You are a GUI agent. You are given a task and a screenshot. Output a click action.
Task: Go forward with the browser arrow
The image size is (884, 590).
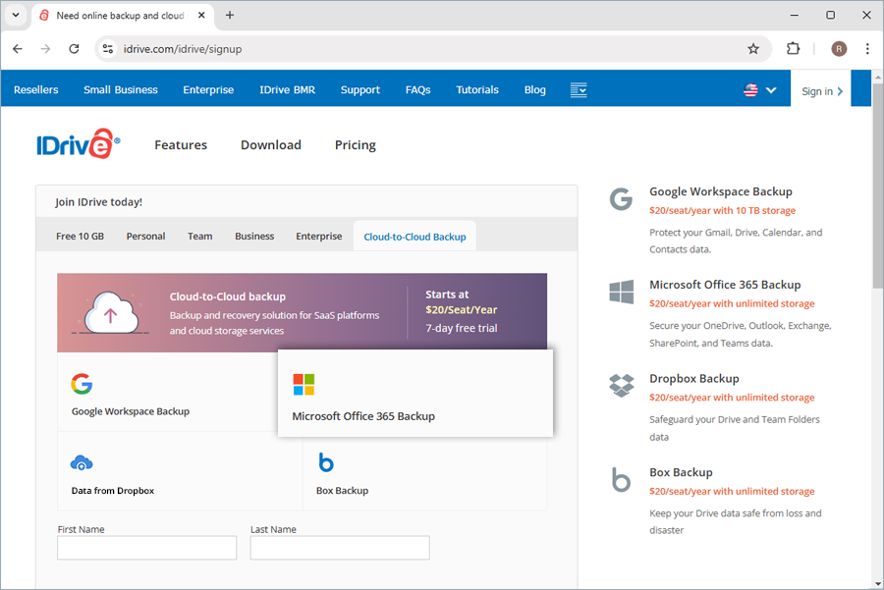pos(45,49)
